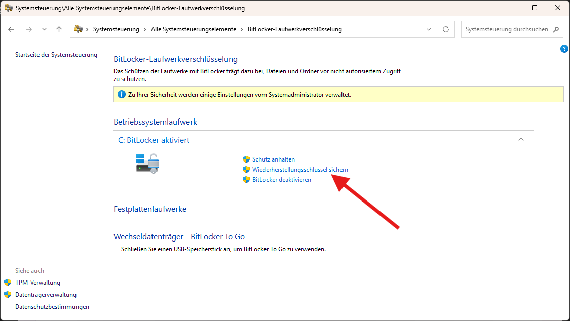Go back with the back arrow
Image resolution: width=570 pixels, height=321 pixels.
click(11, 29)
